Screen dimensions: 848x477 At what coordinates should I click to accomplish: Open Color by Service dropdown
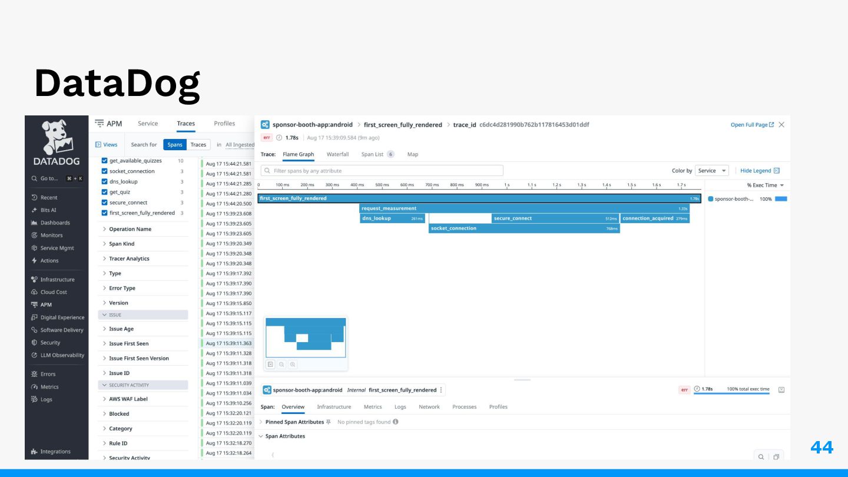pos(712,171)
